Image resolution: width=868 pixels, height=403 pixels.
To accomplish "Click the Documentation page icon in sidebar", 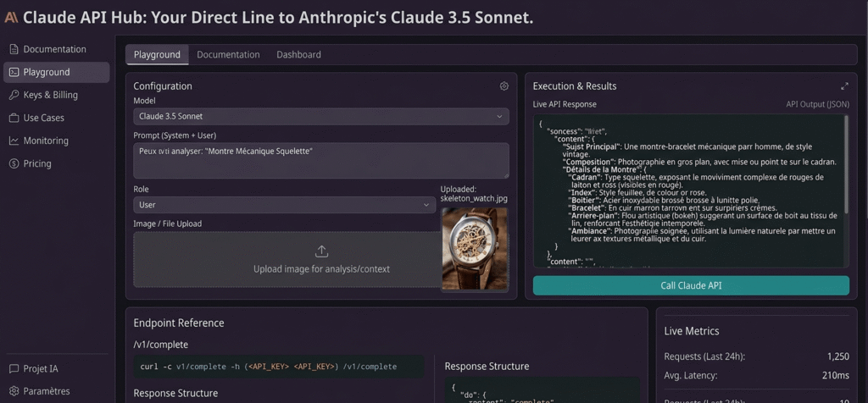I will (14, 49).
